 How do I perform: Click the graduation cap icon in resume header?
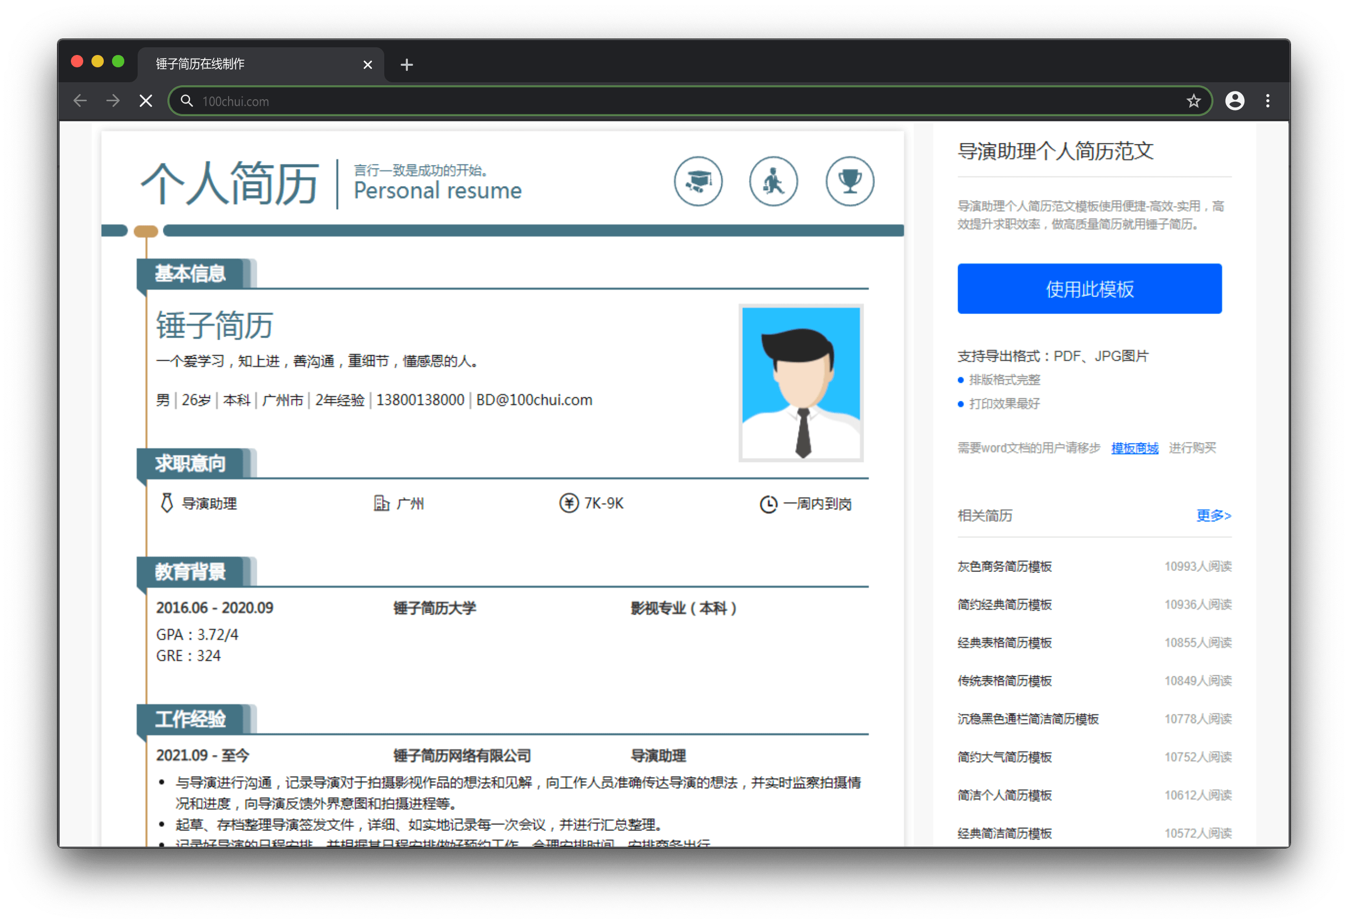click(x=698, y=181)
